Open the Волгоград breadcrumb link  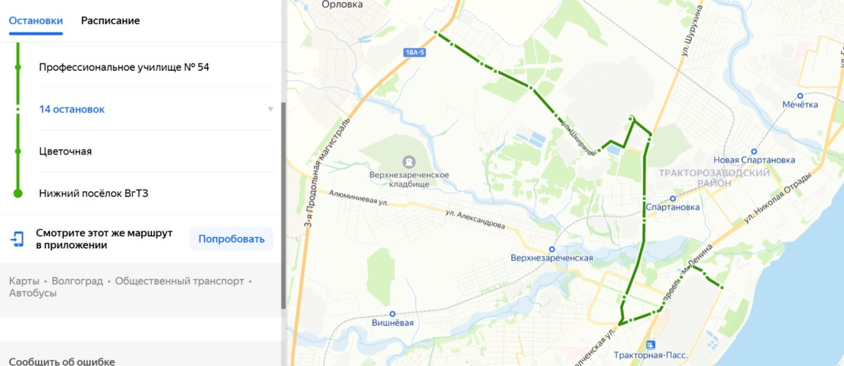click(77, 281)
